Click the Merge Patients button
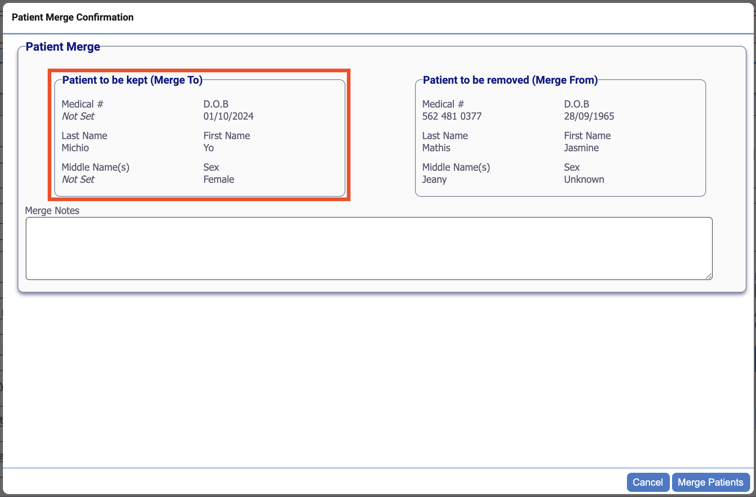The height and width of the screenshot is (497, 756). (x=710, y=482)
